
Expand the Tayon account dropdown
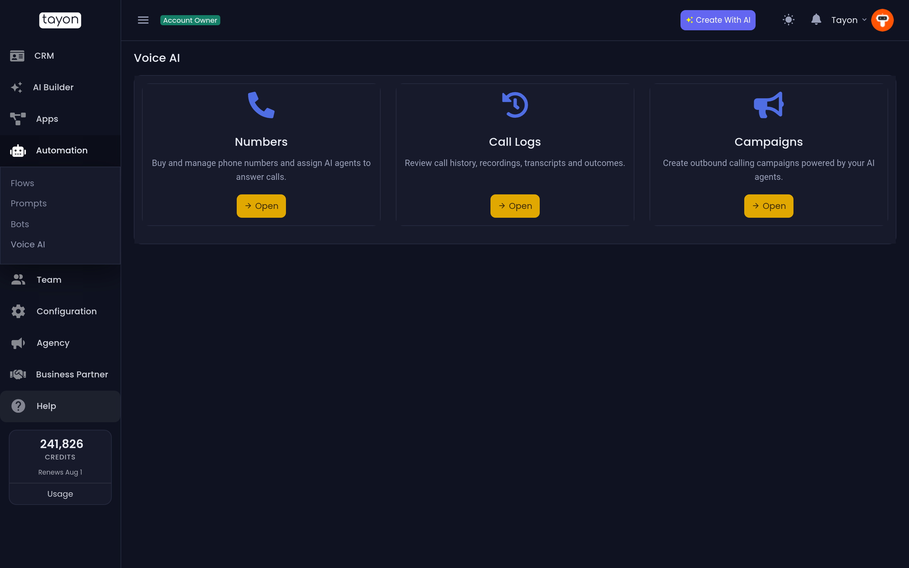848,20
